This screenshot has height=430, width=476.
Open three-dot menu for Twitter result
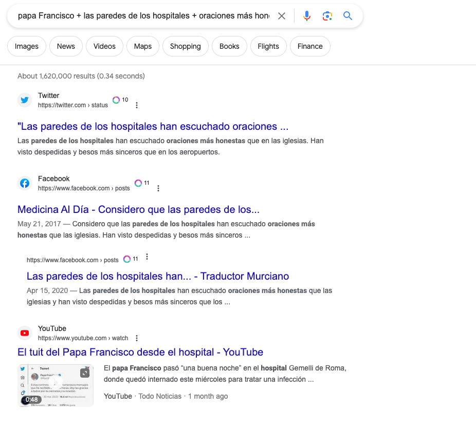(x=137, y=105)
